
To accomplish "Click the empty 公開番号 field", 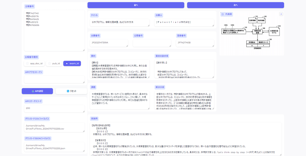I will click(152, 43).
